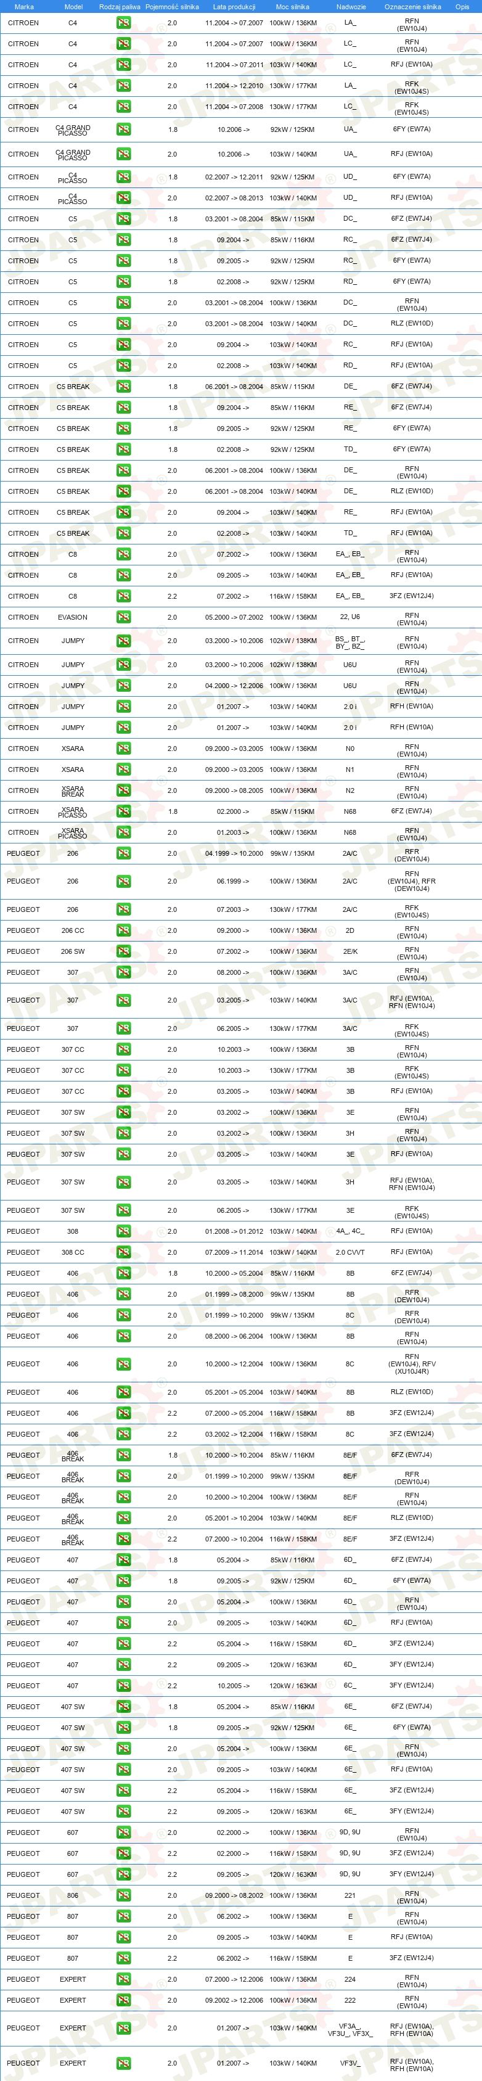
Task: Click fuel icon in C4 Picasso 2.0 row
Action: [x=123, y=198]
